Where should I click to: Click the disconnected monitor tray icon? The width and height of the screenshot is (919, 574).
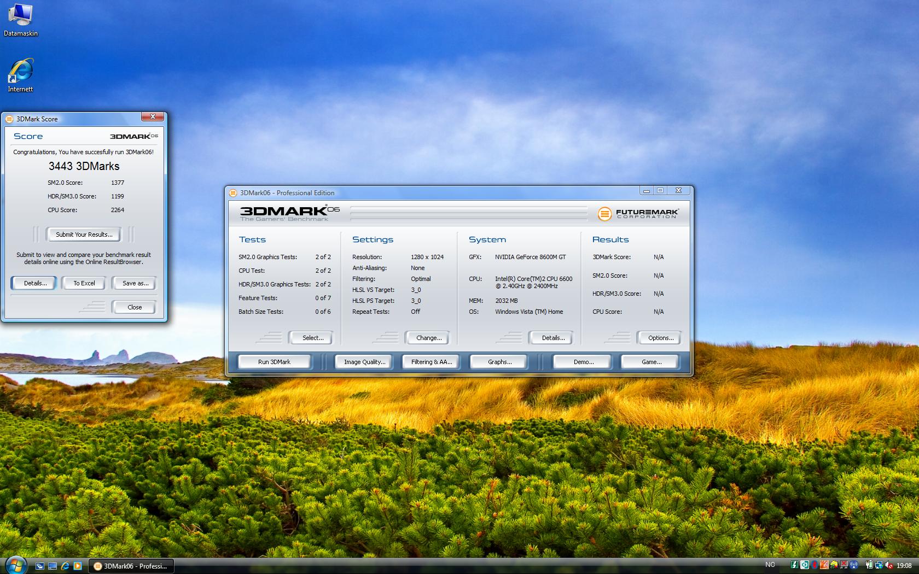tap(844, 565)
